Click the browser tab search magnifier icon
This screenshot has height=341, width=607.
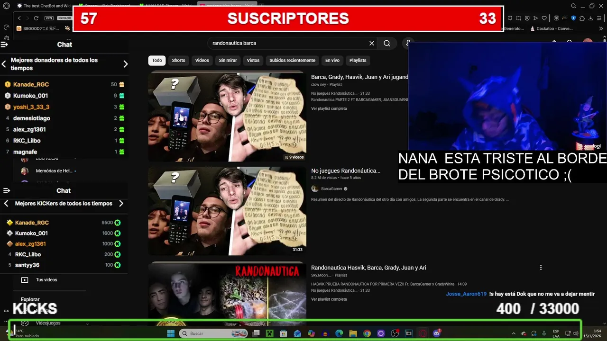click(x=573, y=6)
